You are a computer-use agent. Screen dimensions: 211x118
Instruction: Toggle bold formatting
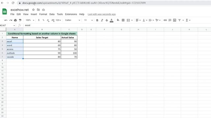[x=97, y=20]
